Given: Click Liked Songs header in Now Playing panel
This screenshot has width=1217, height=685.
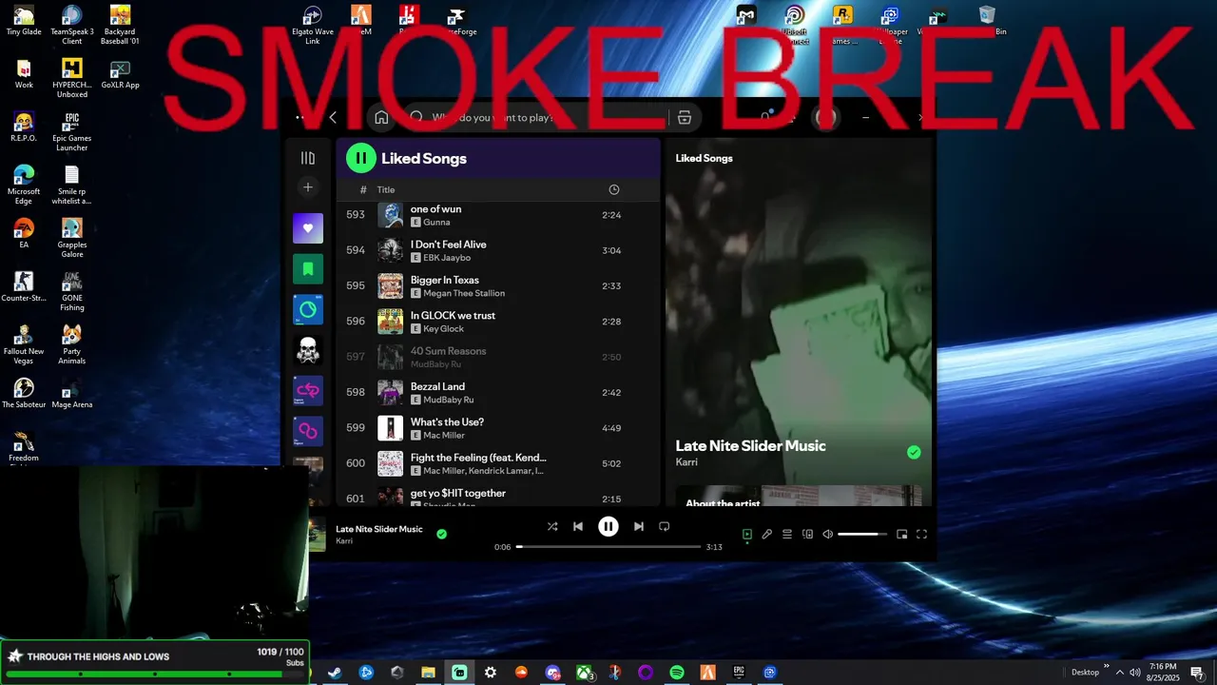Looking at the screenshot, I should (x=704, y=158).
